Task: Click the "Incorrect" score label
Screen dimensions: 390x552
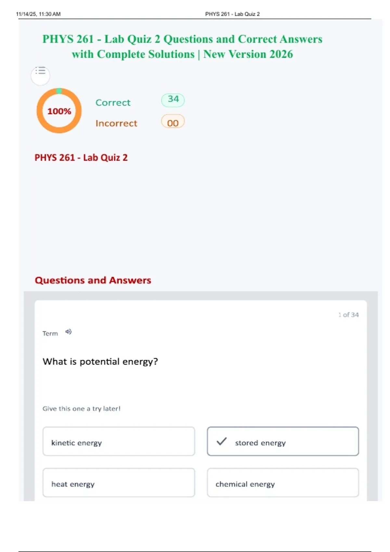Action: pos(116,123)
